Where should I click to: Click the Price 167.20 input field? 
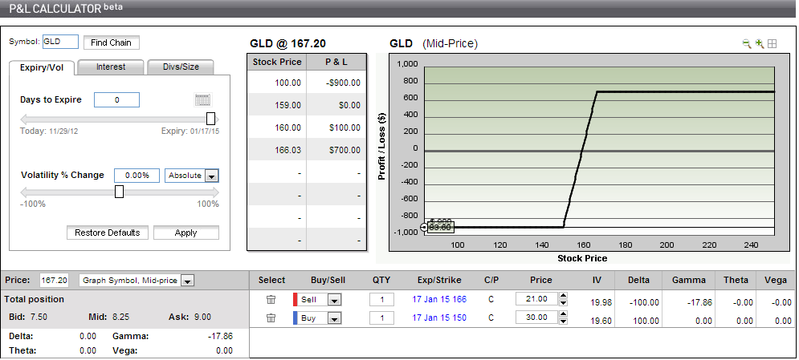[x=54, y=280]
